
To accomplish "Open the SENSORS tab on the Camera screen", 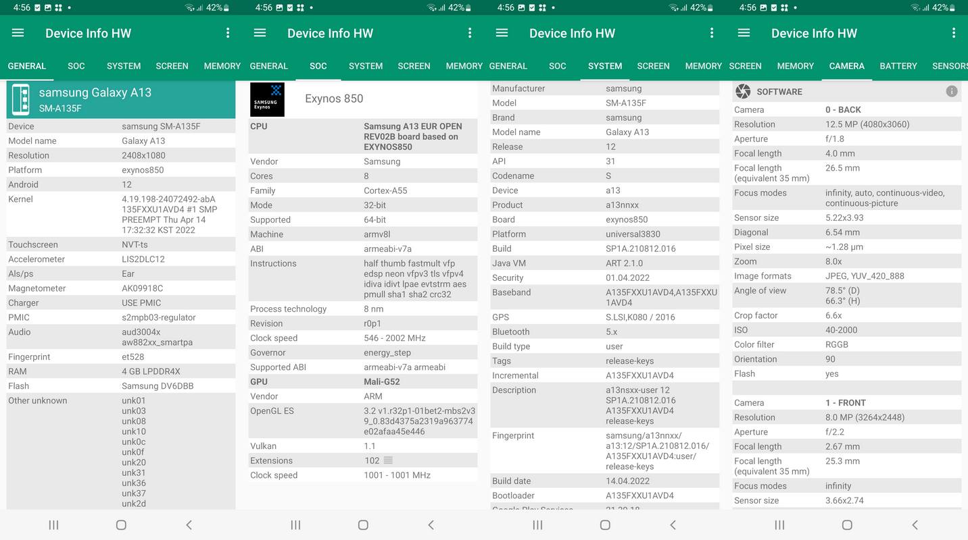I will [x=950, y=65].
